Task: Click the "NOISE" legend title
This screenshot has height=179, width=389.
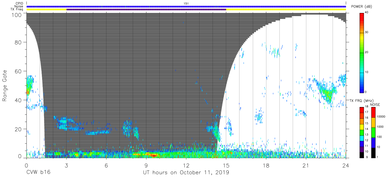Action: [375, 104]
